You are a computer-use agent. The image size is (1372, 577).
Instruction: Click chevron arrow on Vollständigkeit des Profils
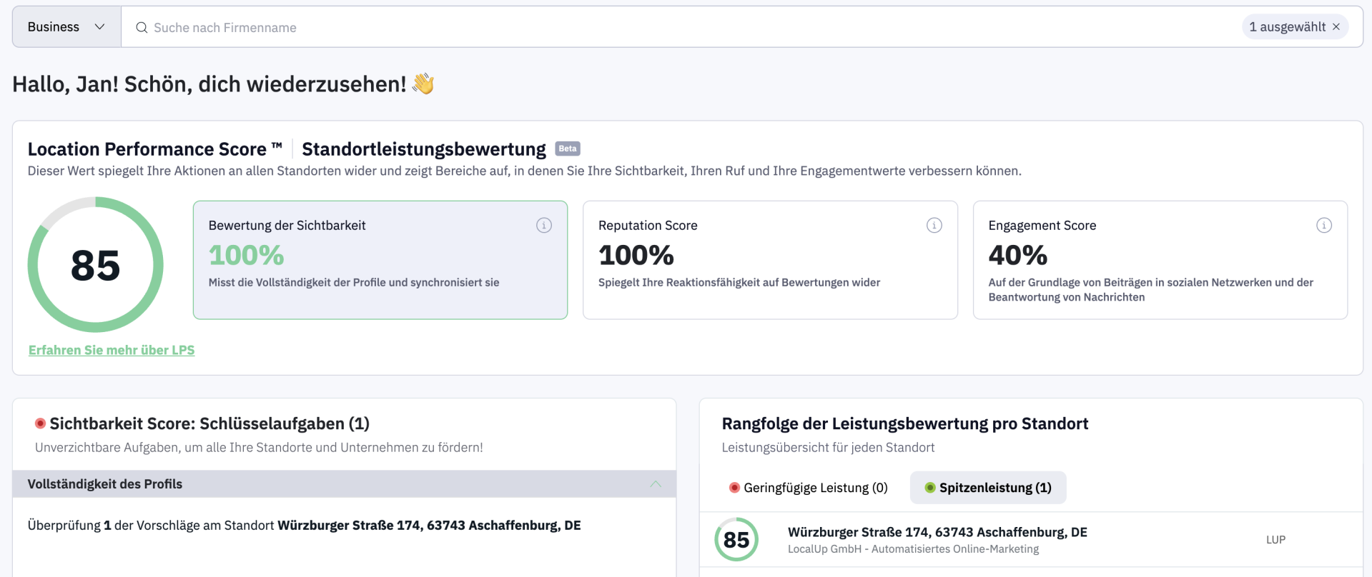[x=656, y=484]
